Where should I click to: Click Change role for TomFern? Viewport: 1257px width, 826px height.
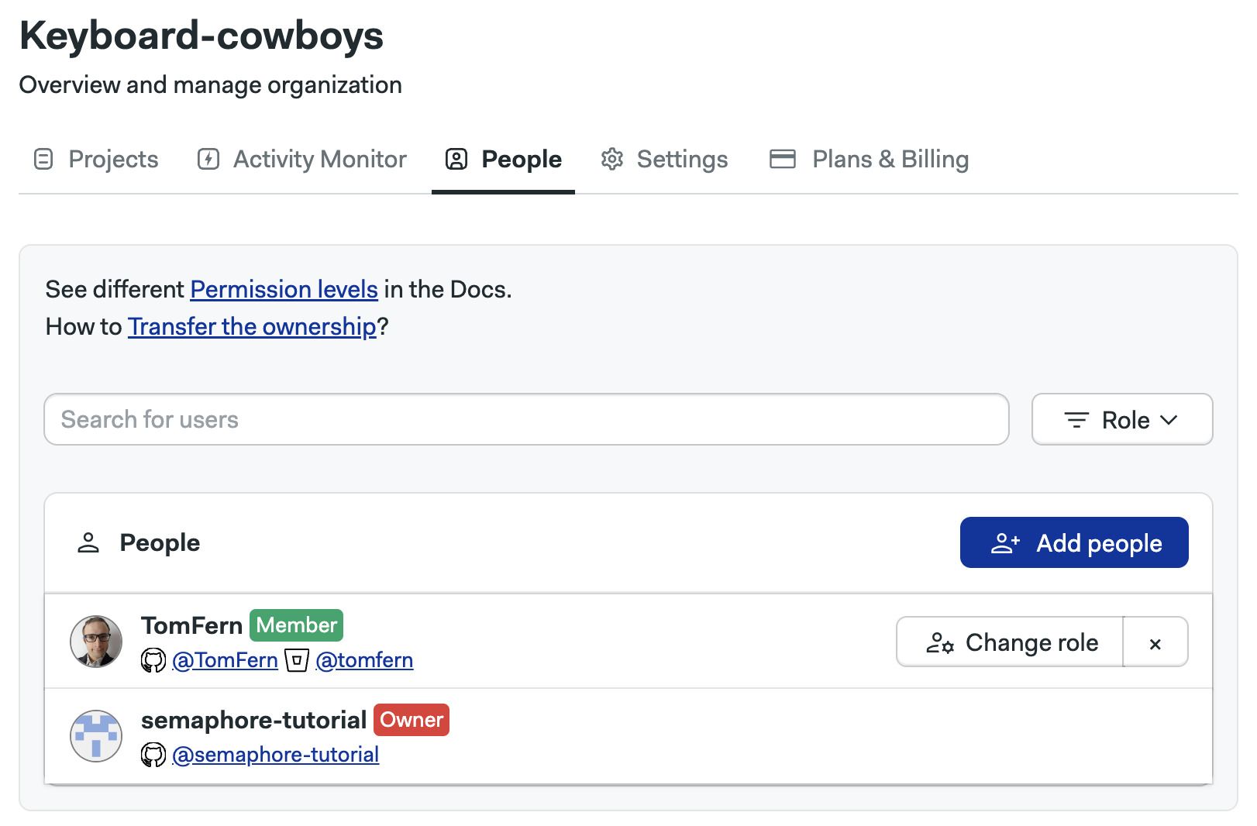pos(1010,642)
